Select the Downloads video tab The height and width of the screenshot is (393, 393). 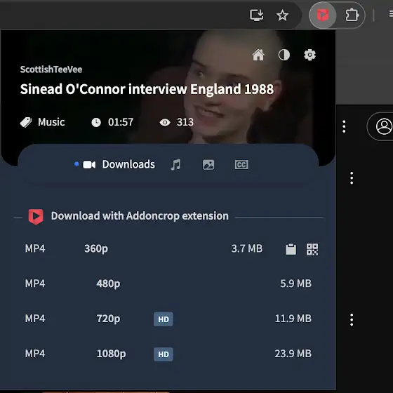[x=119, y=164]
